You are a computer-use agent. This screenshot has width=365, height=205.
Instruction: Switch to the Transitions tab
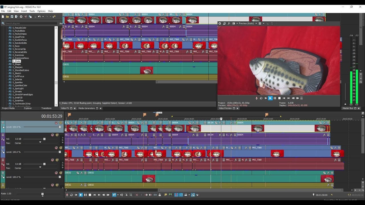pyautogui.click(x=46, y=108)
